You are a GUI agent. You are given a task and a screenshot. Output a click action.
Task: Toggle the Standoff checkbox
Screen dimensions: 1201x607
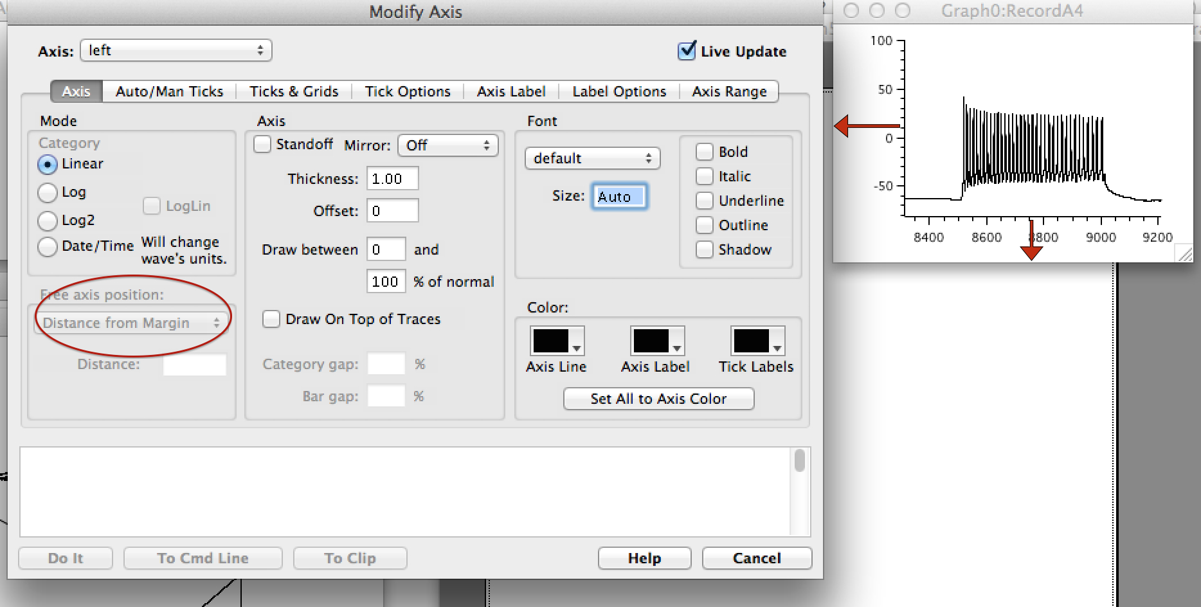(262, 145)
